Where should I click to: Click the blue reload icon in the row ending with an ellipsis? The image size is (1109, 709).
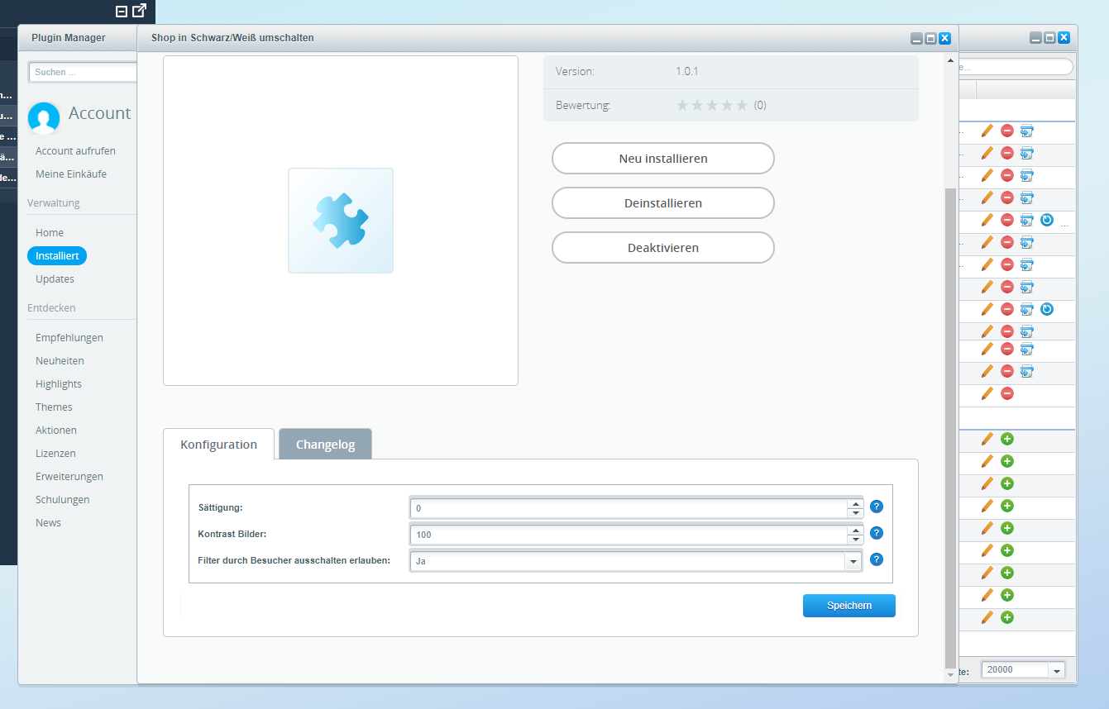[1047, 220]
